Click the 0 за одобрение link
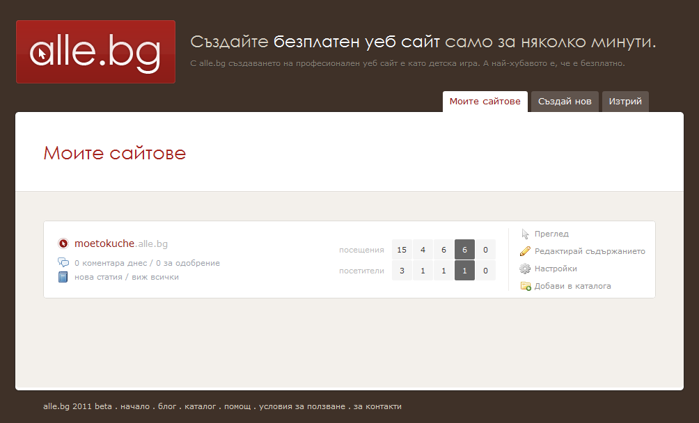This screenshot has height=423, width=699. (x=188, y=263)
